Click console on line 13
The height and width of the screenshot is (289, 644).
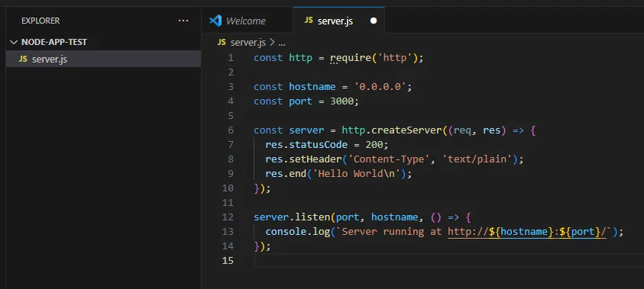[286, 232]
